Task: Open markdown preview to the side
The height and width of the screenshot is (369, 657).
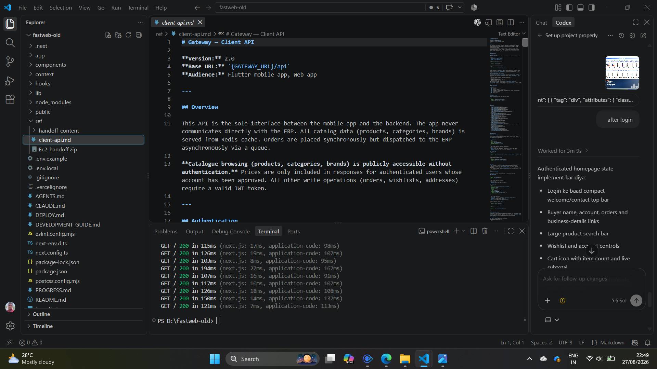Action: (488, 23)
